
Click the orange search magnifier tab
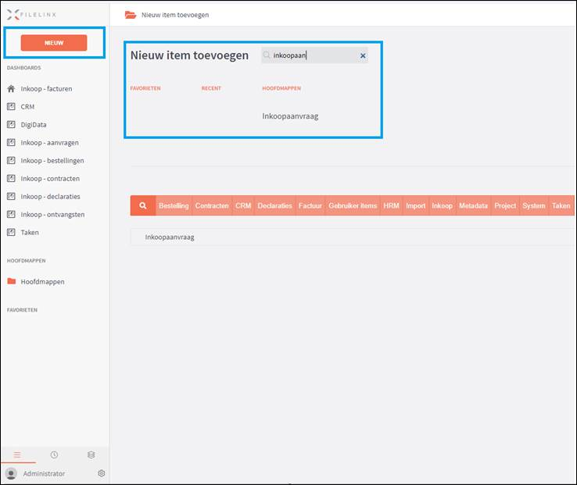143,206
